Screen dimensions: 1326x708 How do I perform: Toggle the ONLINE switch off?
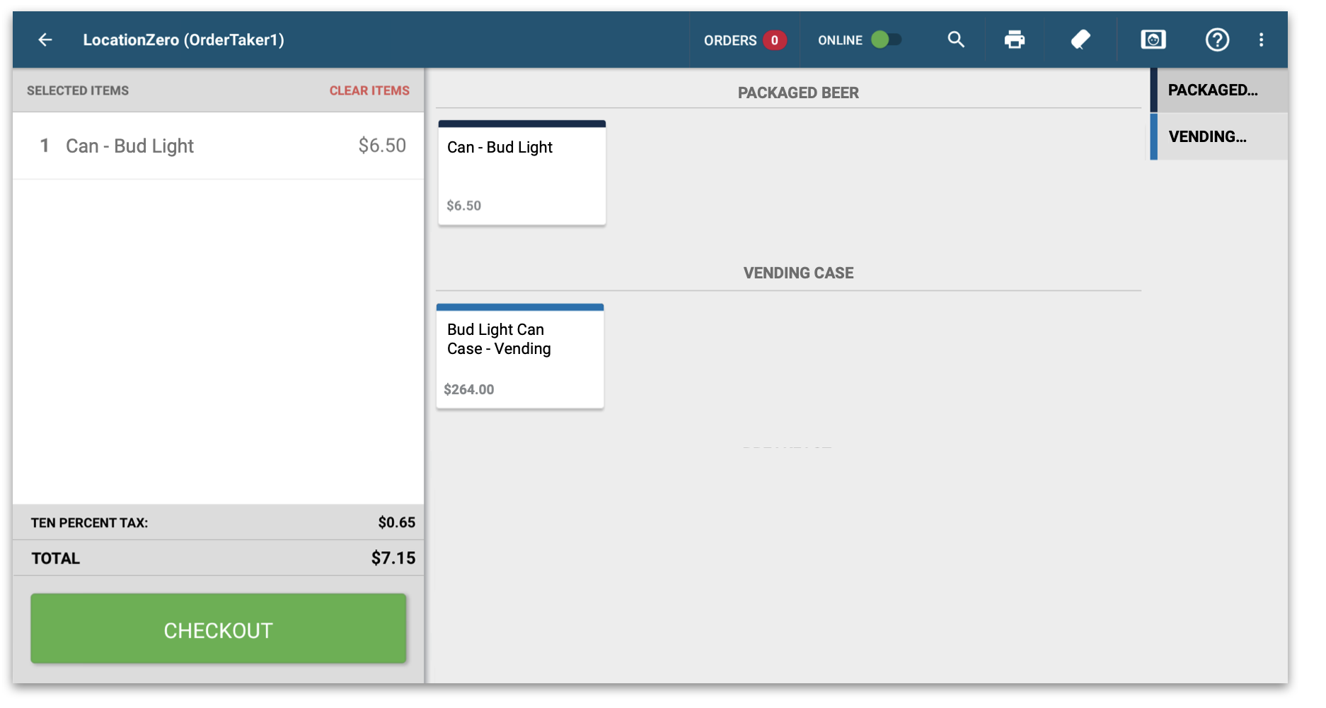coord(886,40)
